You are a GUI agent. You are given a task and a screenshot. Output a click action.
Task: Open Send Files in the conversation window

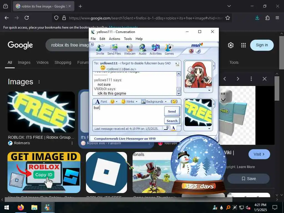click(114, 49)
